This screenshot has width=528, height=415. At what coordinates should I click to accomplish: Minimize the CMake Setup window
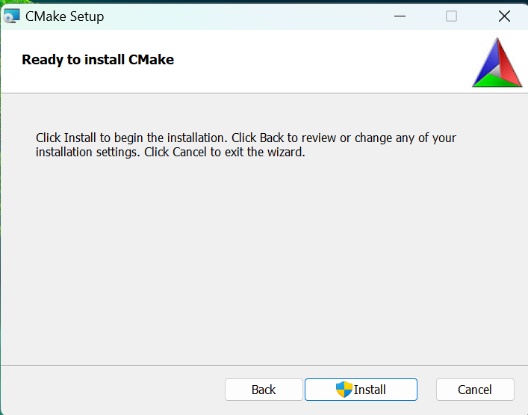coord(400,16)
